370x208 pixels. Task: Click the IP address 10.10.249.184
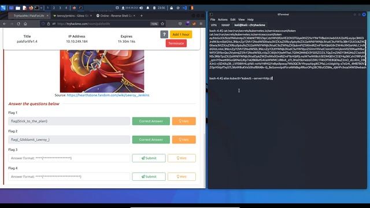click(77, 42)
